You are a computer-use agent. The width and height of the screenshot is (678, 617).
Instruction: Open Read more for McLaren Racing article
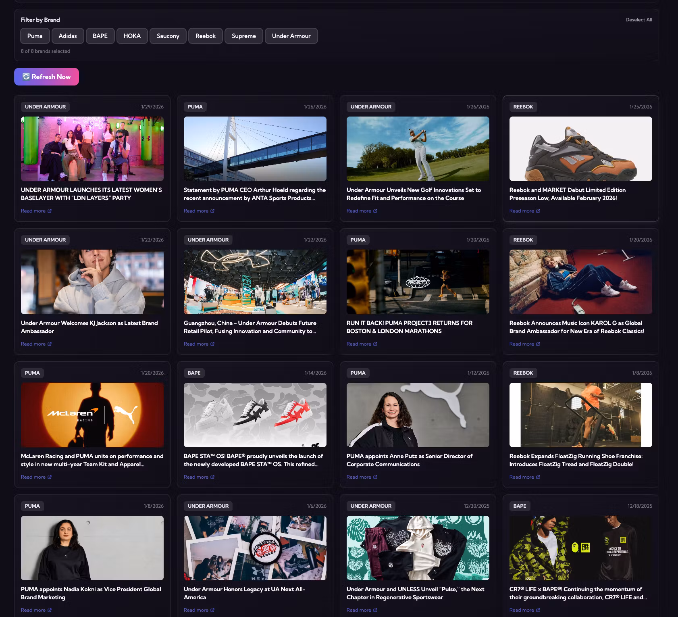coord(33,477)
